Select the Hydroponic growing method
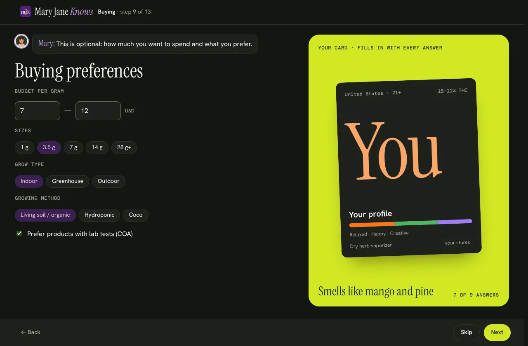 (99, 215)
